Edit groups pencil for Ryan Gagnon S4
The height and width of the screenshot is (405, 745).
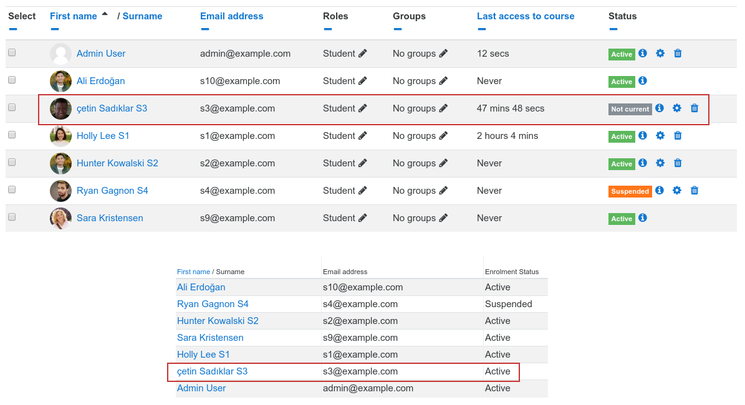443,191
